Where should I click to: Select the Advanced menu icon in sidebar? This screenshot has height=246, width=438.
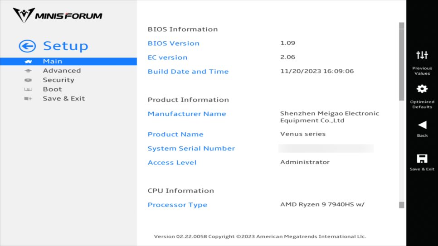point(28,71)
